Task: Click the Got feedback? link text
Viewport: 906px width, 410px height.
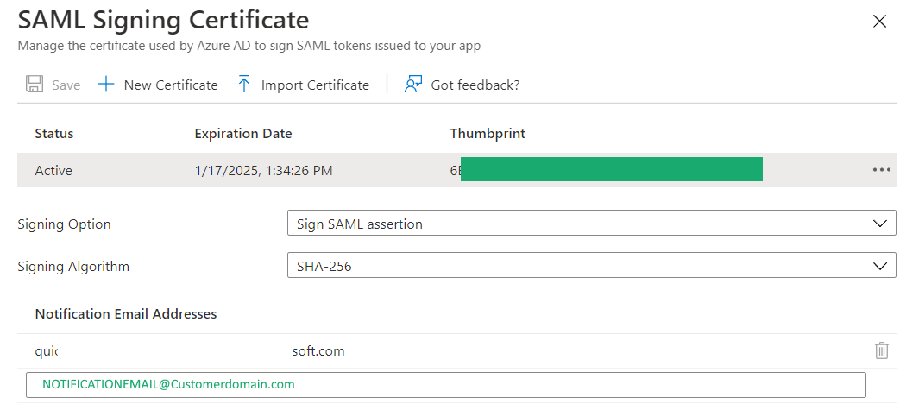Action: (x=475, y=85)
